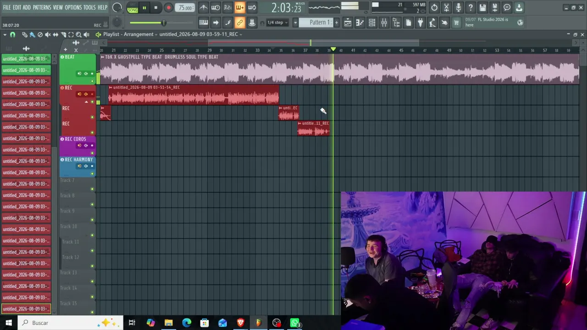Toggle wait for input before recording
587x330 pixels.
point(216,7)
